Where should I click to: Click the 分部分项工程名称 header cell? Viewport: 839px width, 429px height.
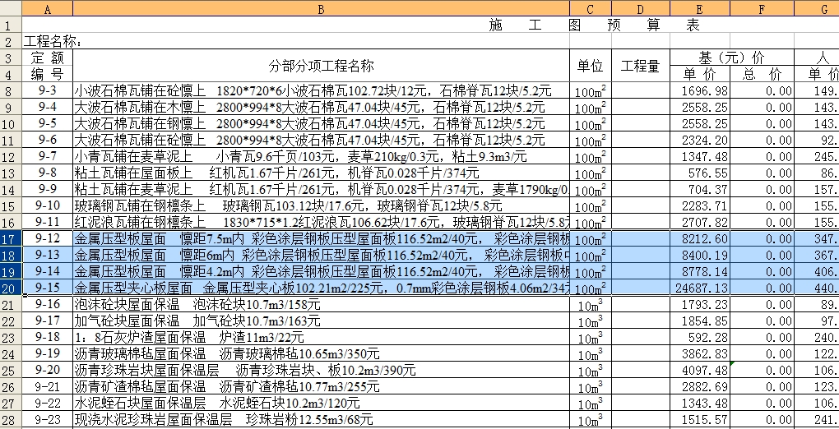click(x=321, y=65)
